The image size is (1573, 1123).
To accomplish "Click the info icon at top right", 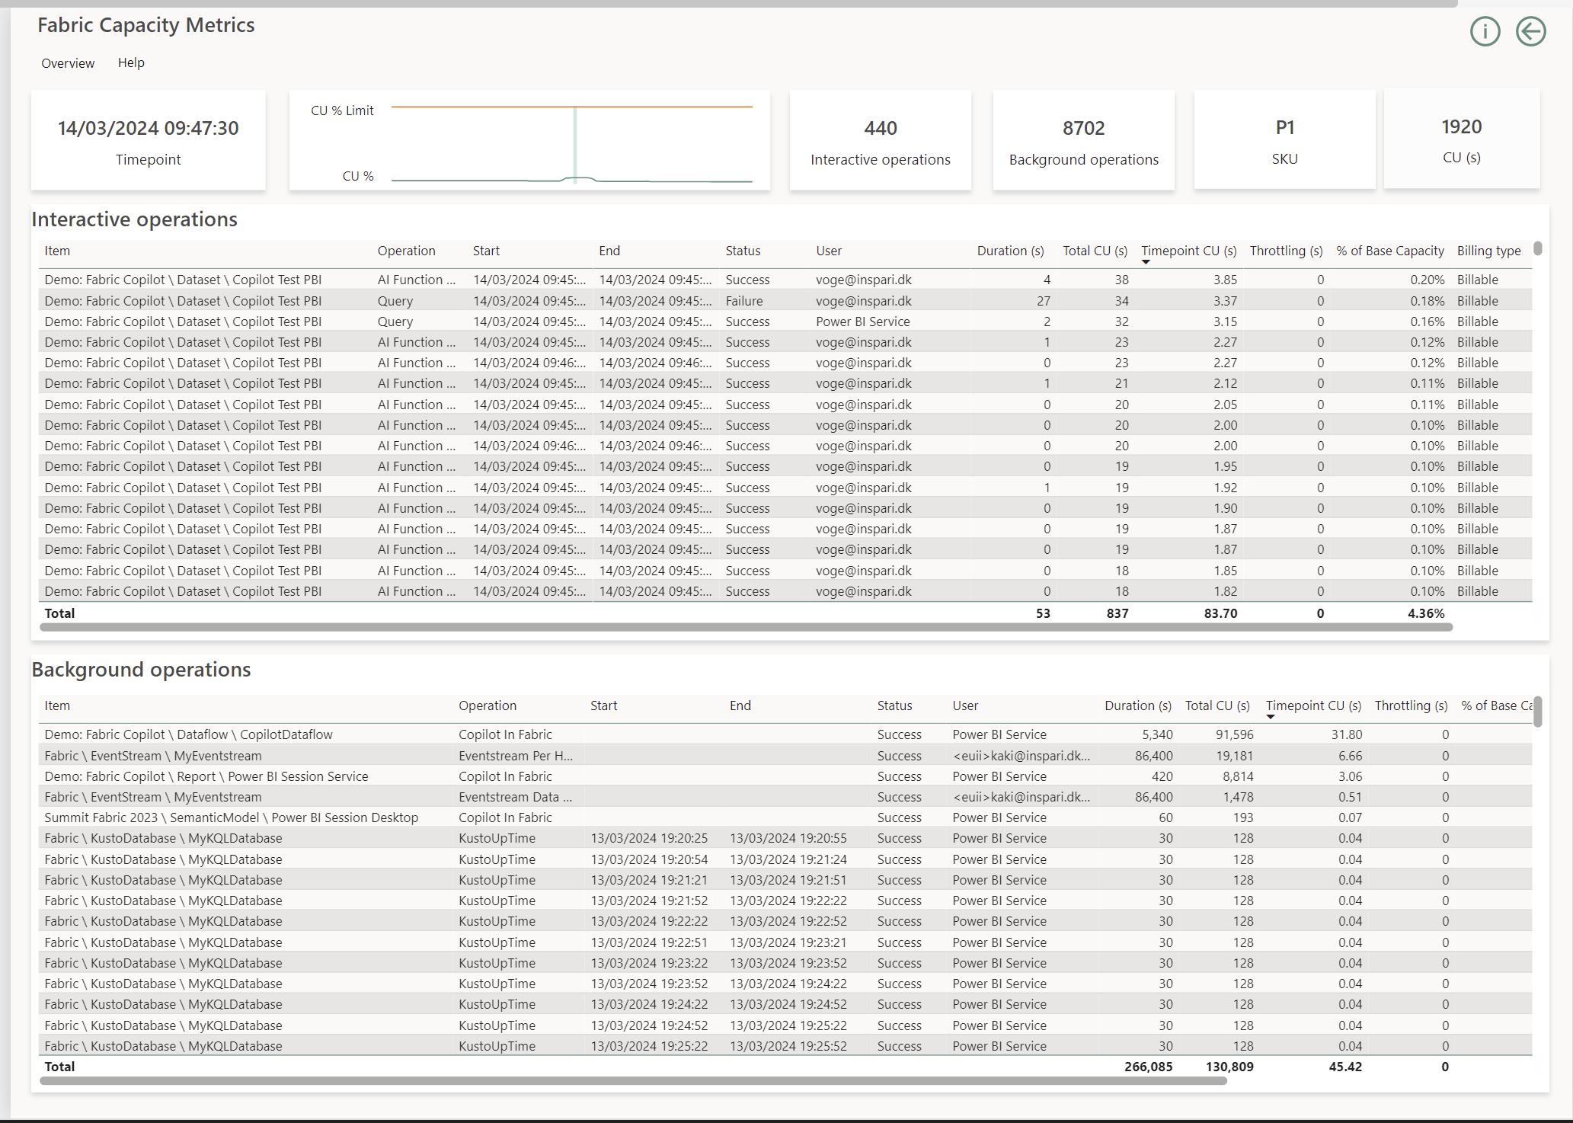I will [1484, 31].
